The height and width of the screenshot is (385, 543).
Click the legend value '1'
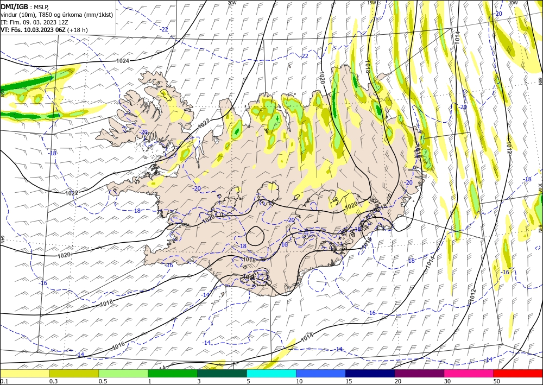(150, 381)
